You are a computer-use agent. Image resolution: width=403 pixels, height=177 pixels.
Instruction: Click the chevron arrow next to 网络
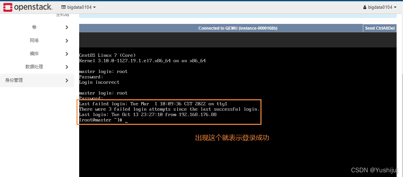click(x=67, y=40)
